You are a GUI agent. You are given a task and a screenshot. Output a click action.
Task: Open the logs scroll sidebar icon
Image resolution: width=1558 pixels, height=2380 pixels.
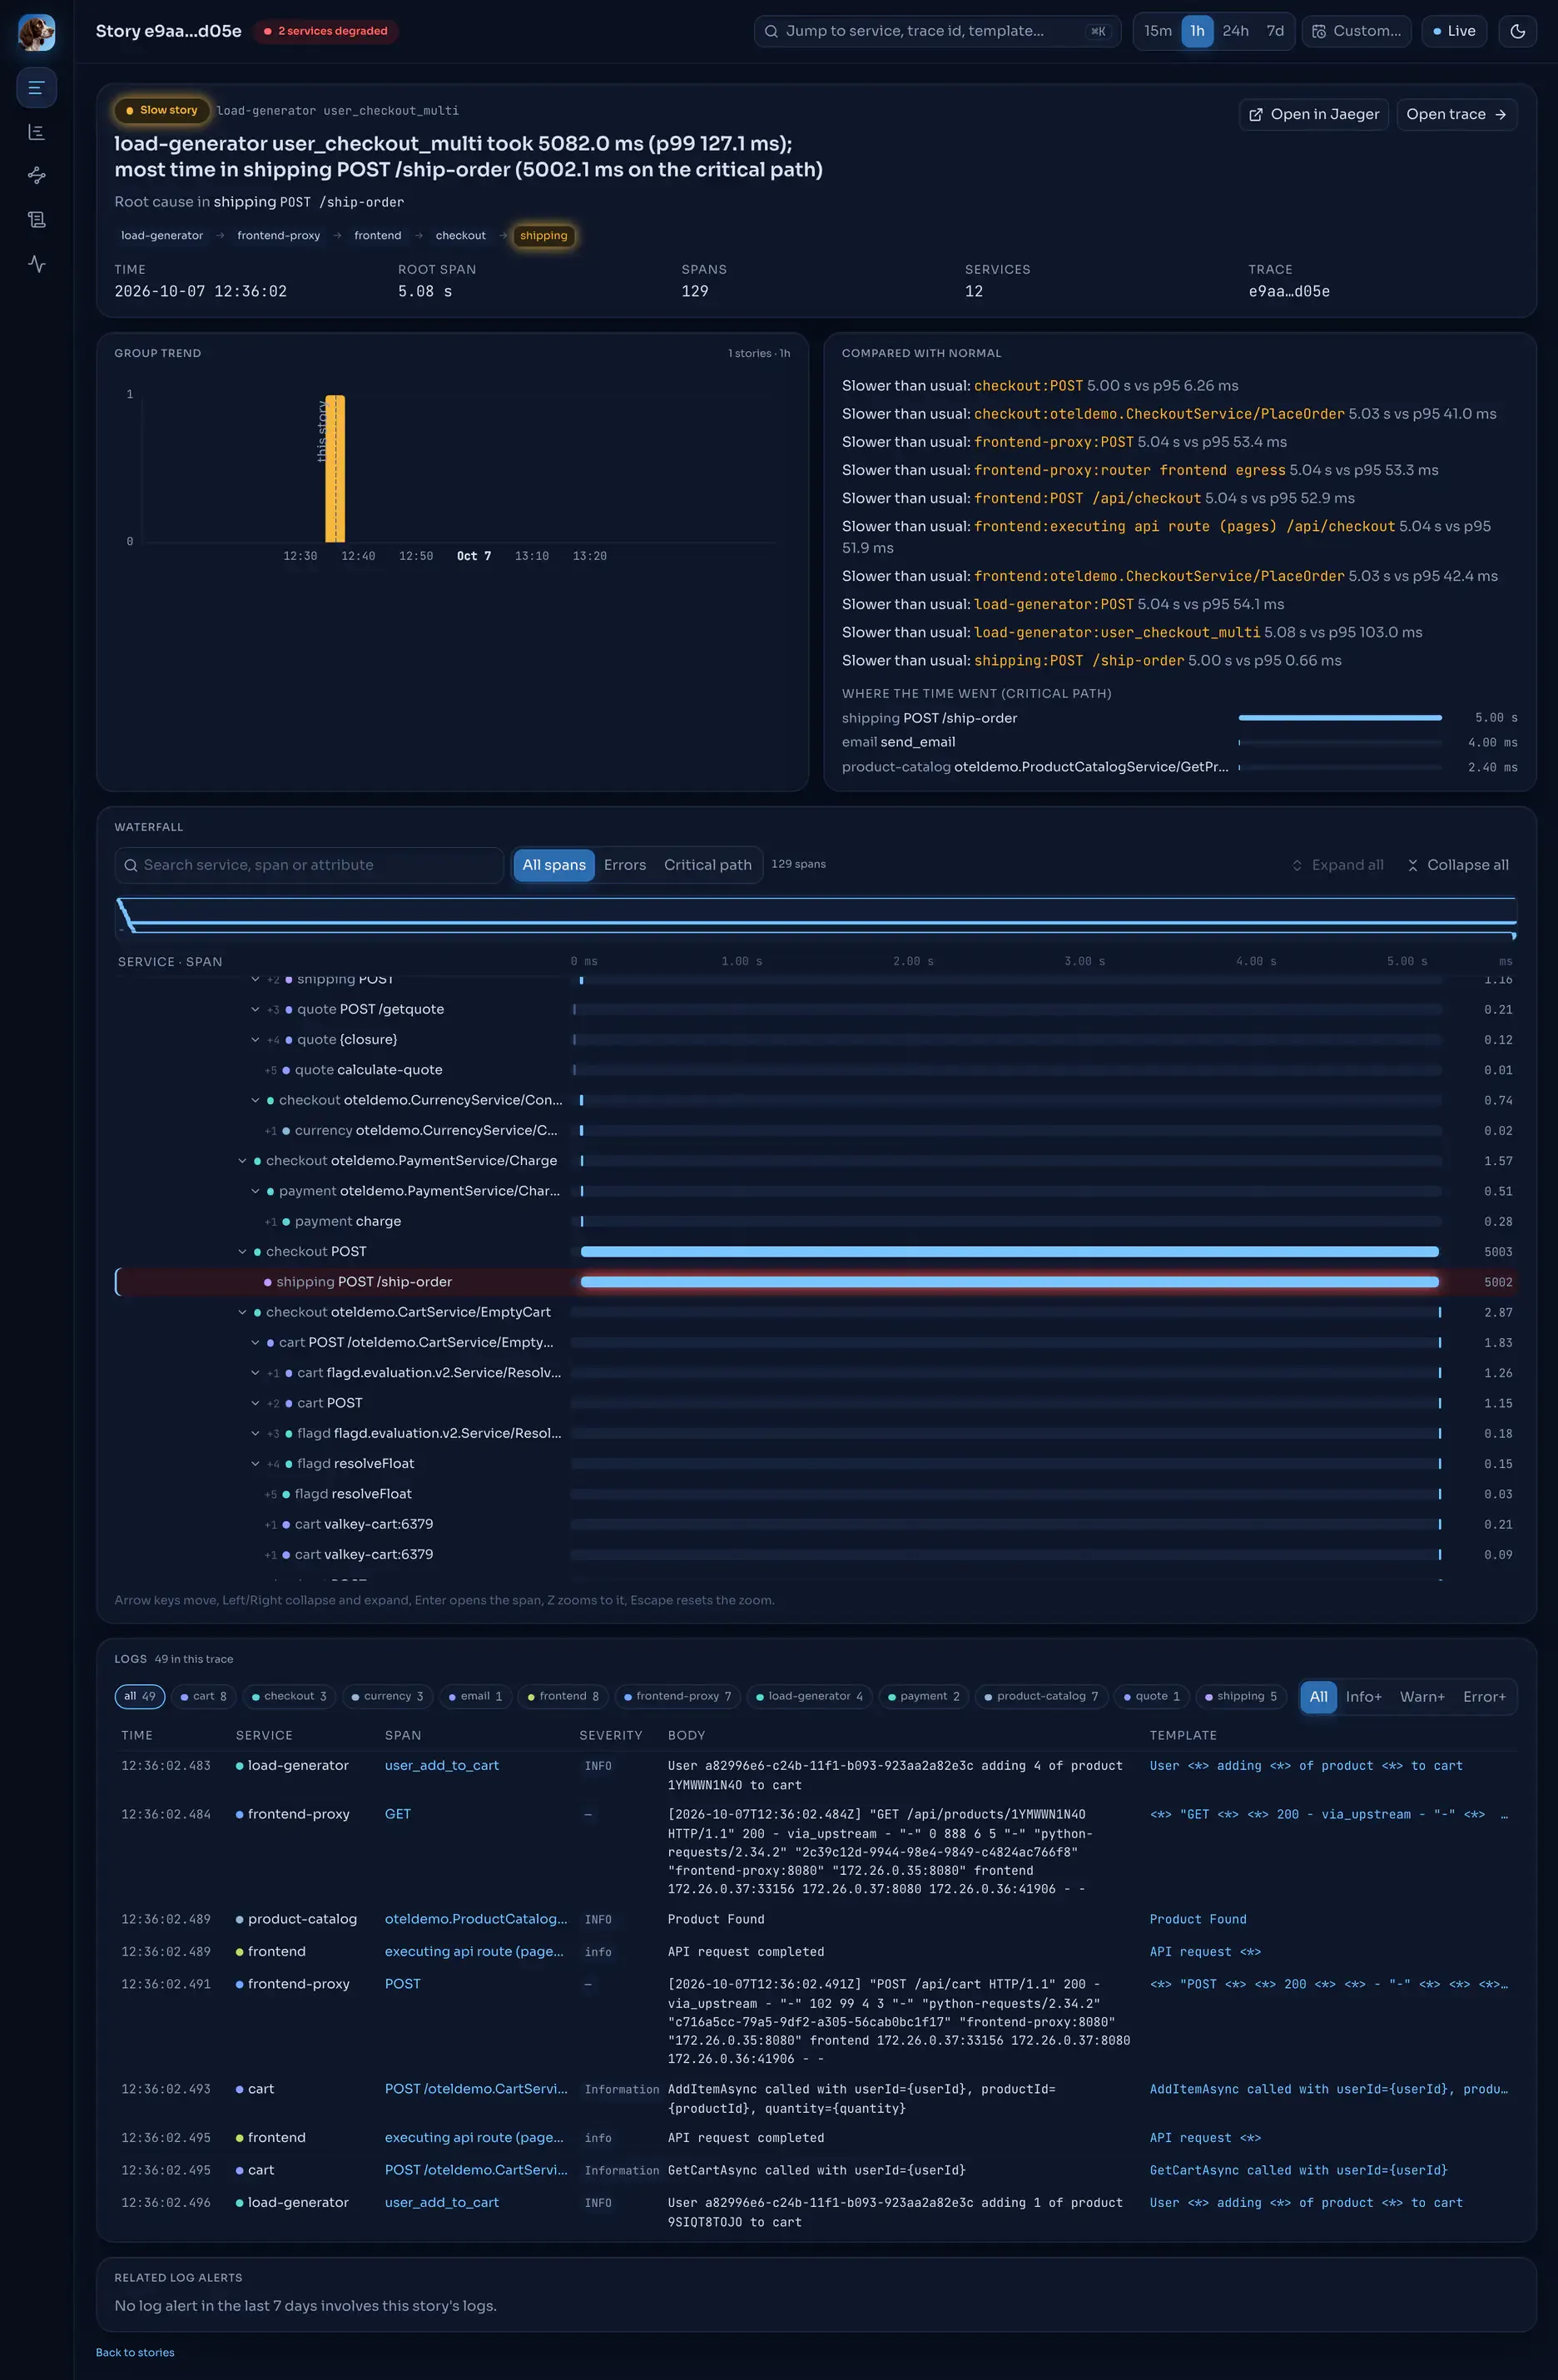37,219
